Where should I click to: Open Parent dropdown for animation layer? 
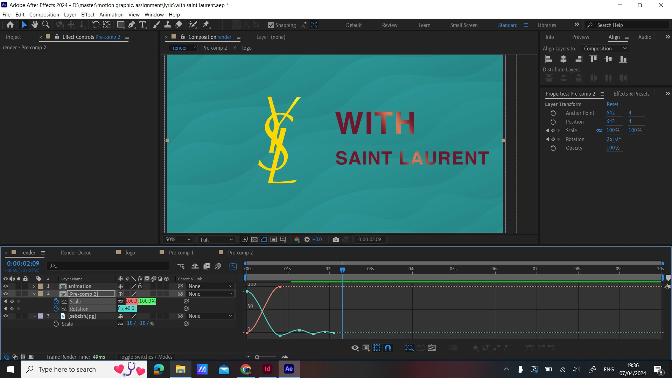pyautogui.click(x=210, y=286)
